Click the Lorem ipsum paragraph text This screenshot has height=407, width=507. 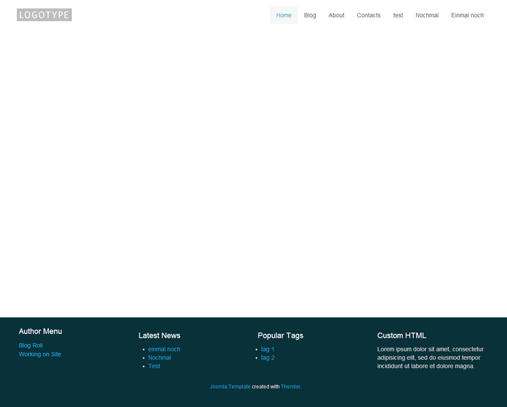430,358
